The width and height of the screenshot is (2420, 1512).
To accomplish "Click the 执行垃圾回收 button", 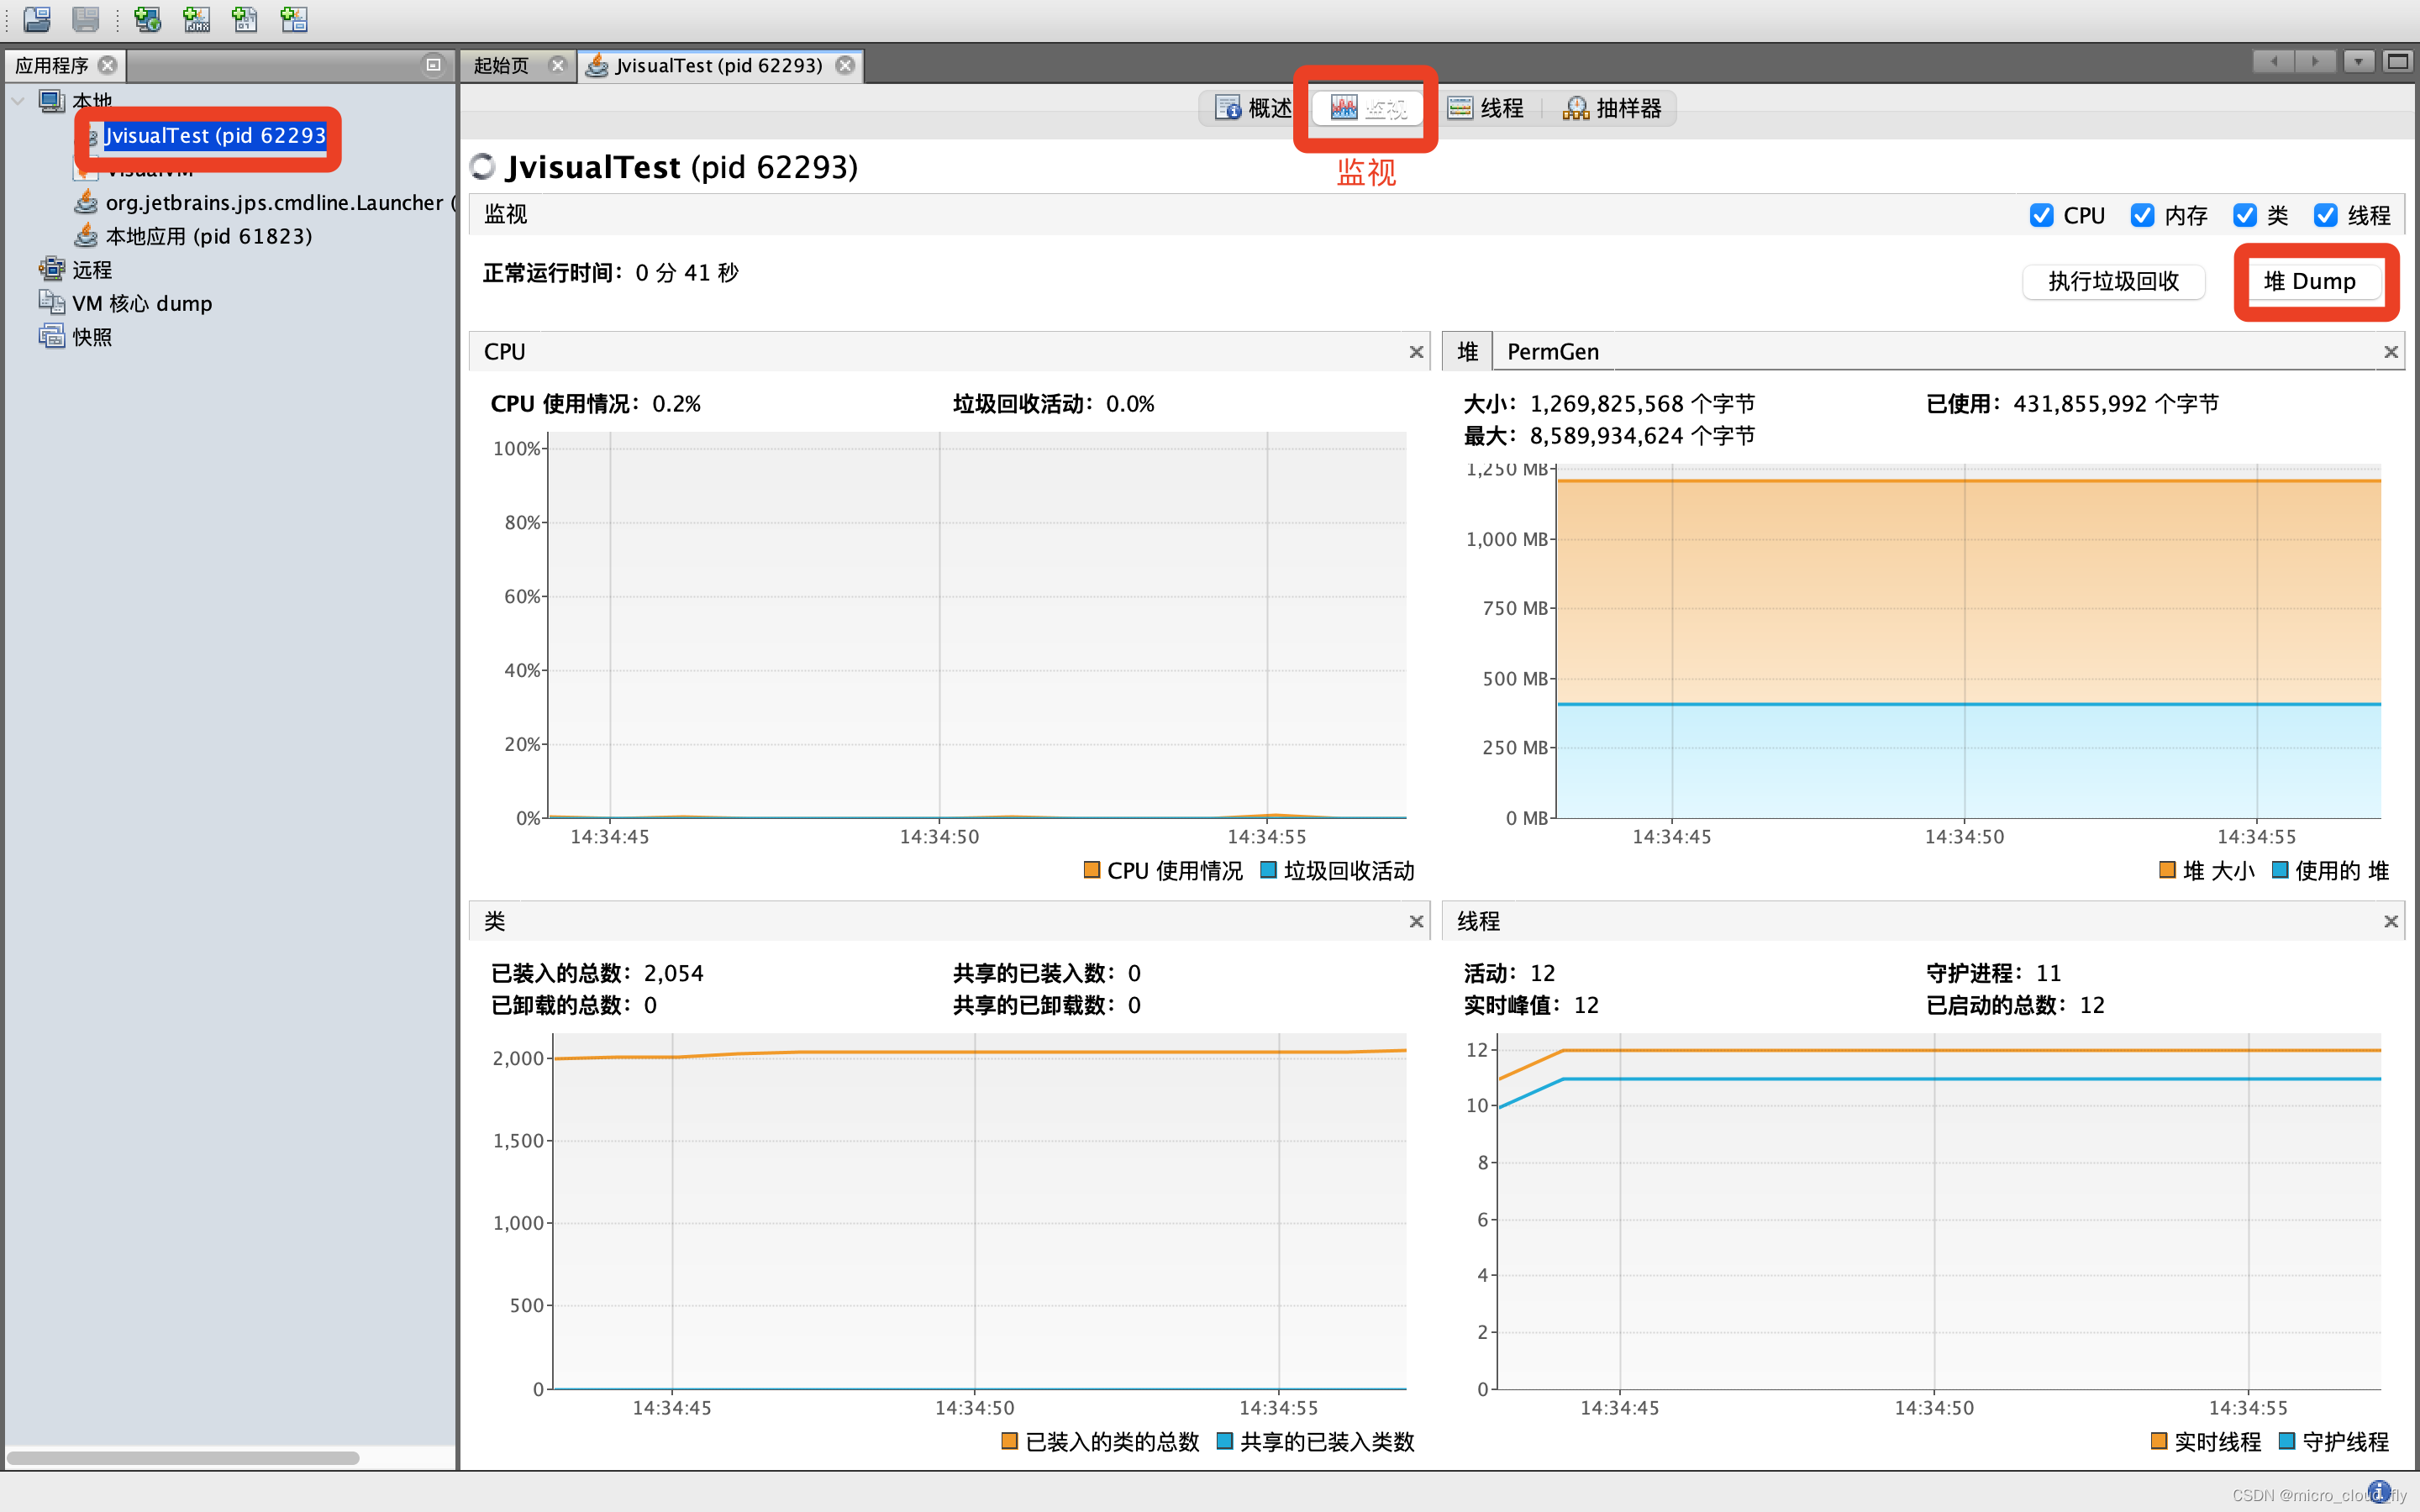I will tap(2113, 281).
